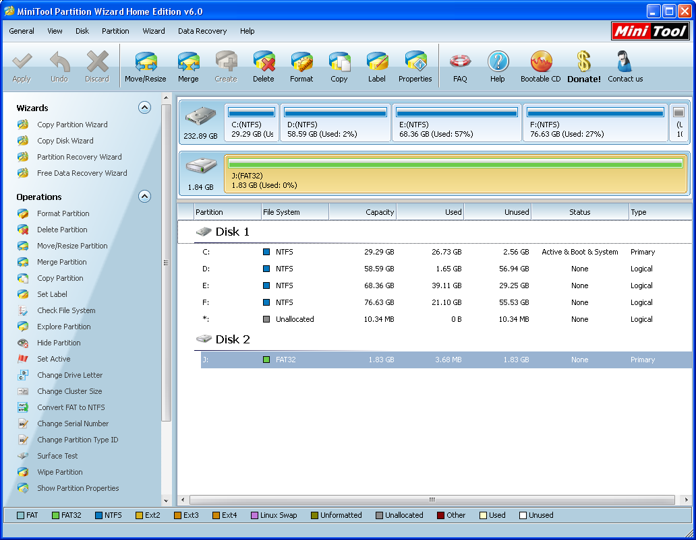
Task: Collapse the Wizards panel section
Action: 144,108
